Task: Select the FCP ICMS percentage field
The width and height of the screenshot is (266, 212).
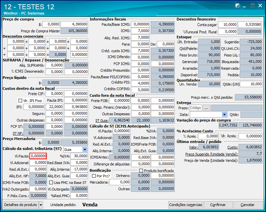Action: tap(140, 64)
